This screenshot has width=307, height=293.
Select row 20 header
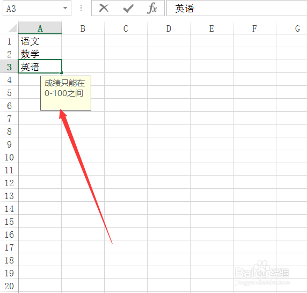click(x=9, y=286)
